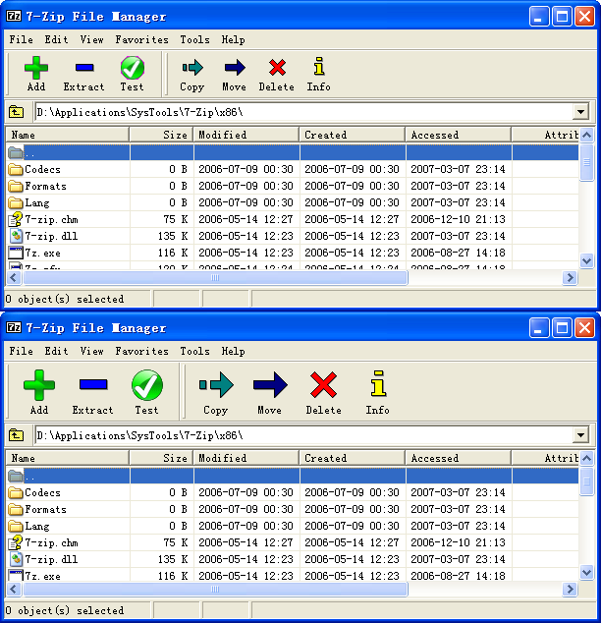
Task: Open Edit menu in top window
Action: [x=56, y=39]
